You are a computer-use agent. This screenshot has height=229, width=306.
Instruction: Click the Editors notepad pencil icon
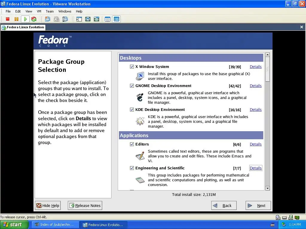140,156
